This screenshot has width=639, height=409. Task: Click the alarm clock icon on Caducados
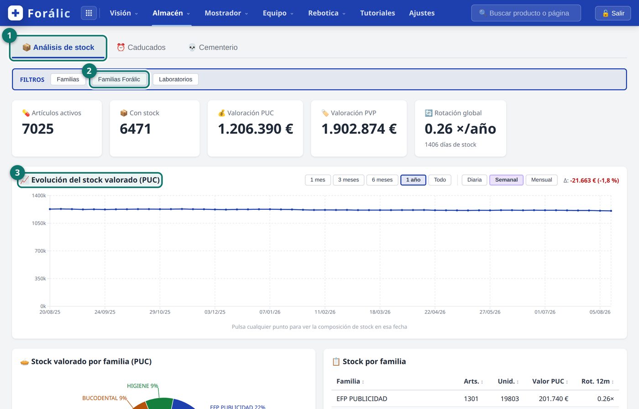tap(120, 47)
